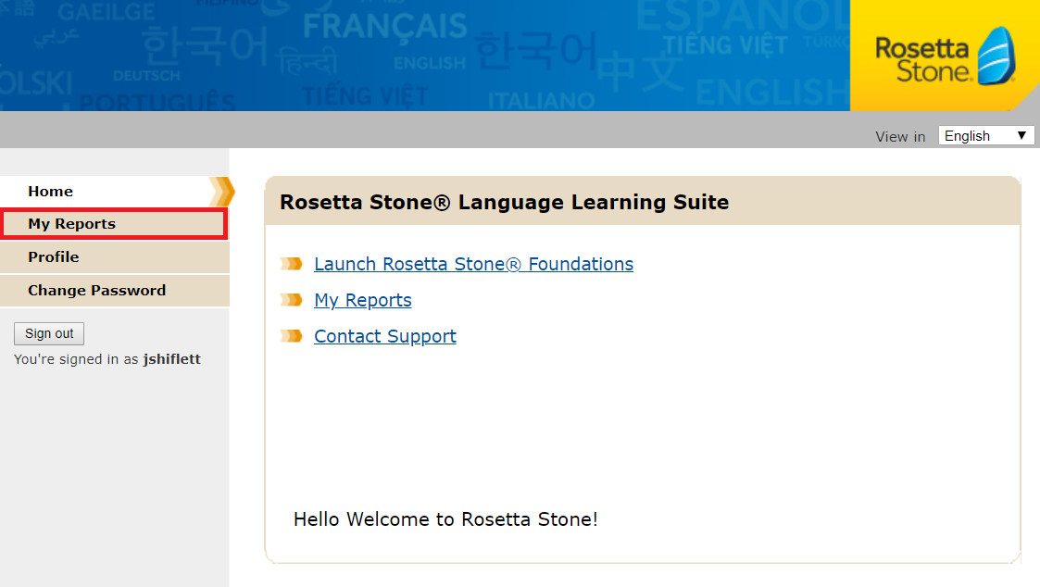
Task: Click the arrow bullet beside Launch Rosetta Stone Foundations
Action: 291,264
